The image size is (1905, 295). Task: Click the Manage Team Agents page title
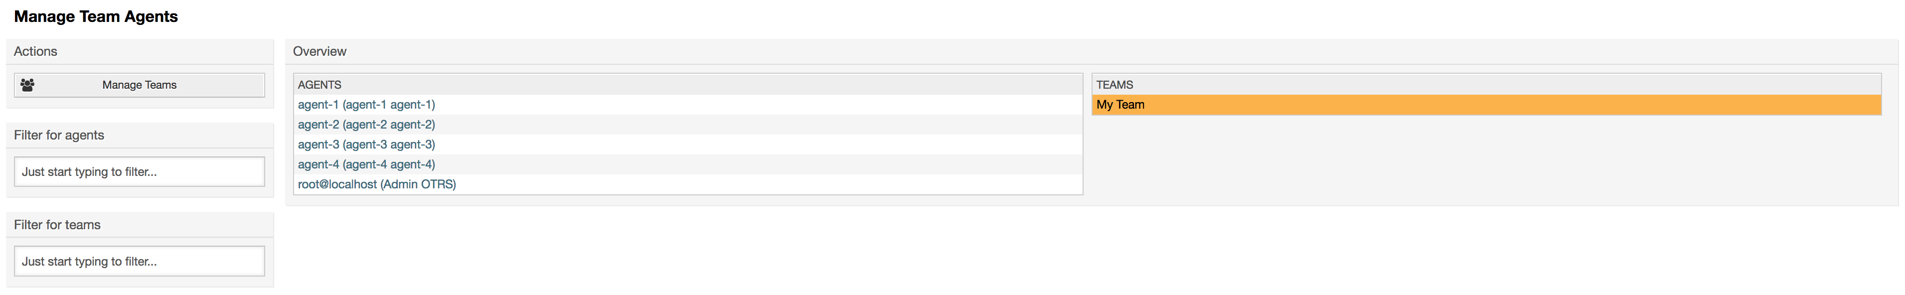click(96, 16)
